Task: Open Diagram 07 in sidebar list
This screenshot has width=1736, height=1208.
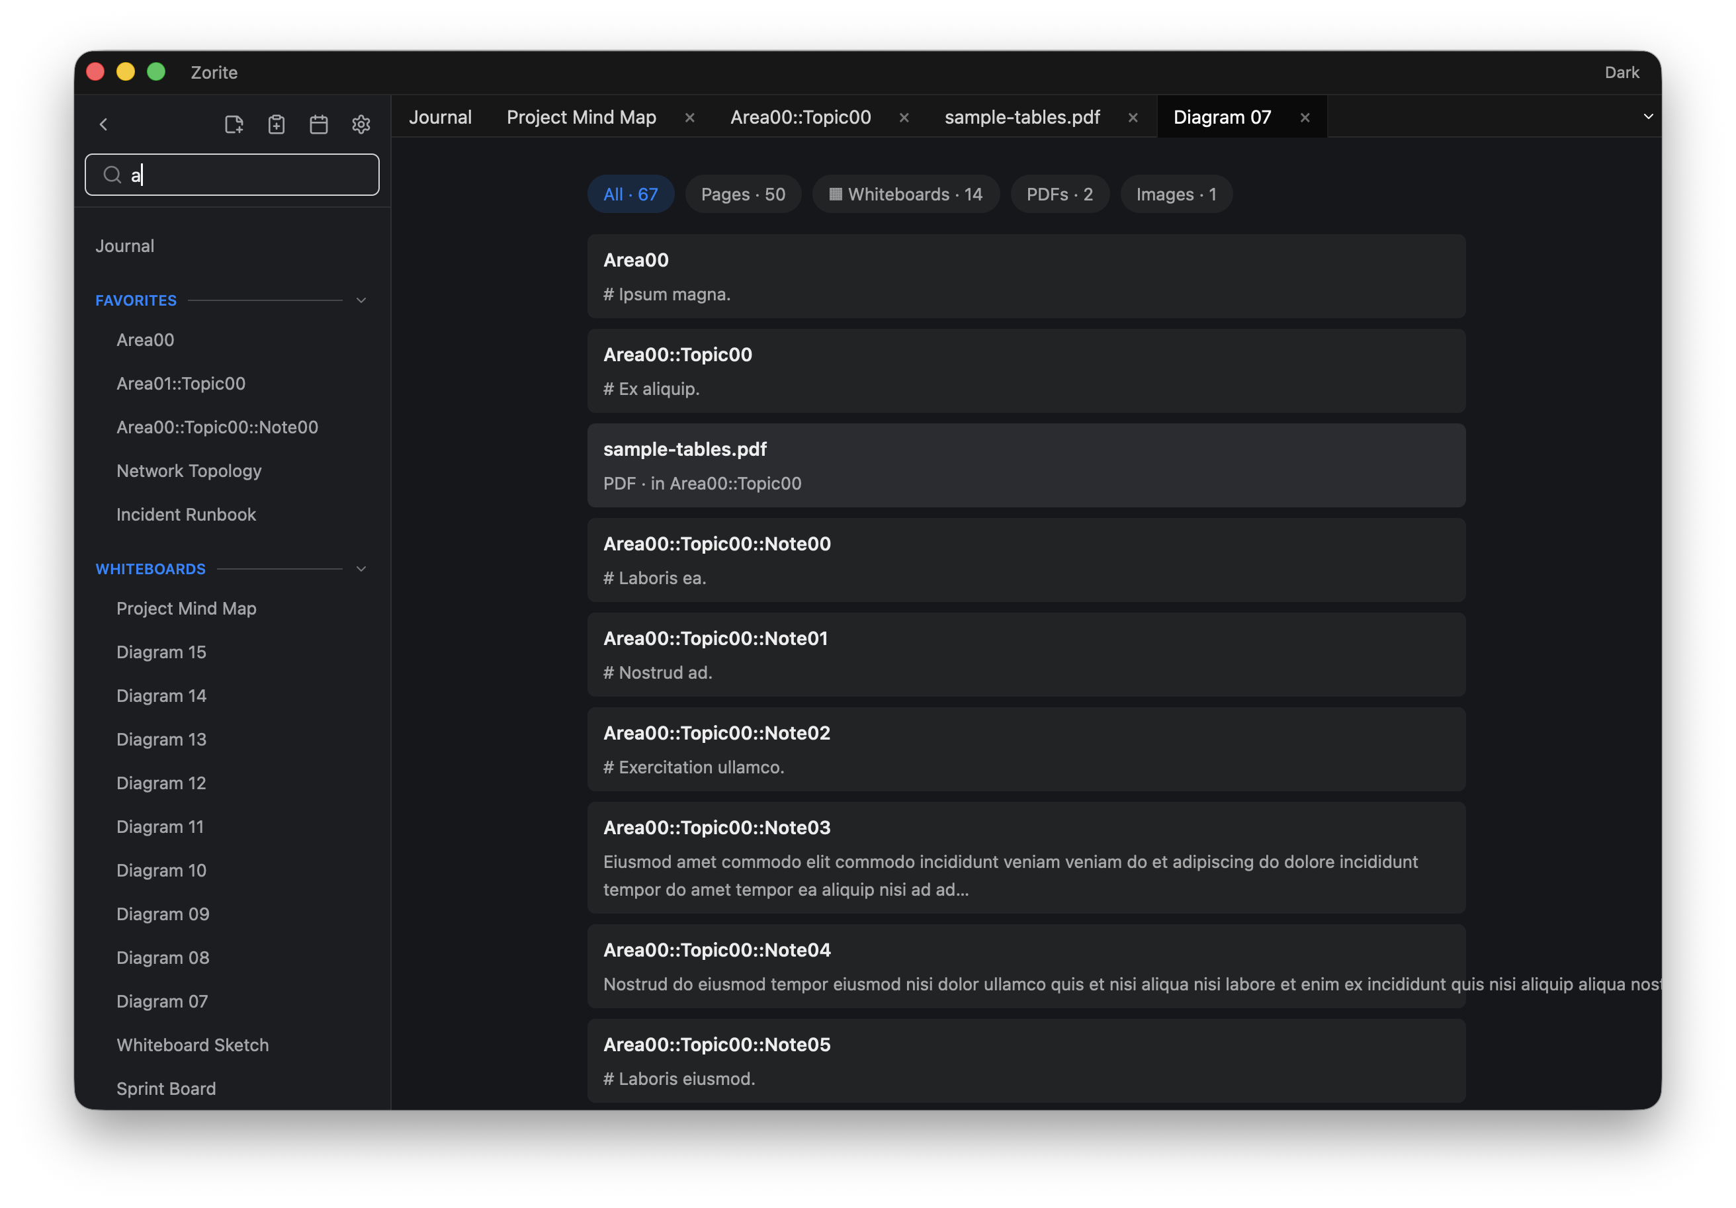Action: tap(162, 1001)
